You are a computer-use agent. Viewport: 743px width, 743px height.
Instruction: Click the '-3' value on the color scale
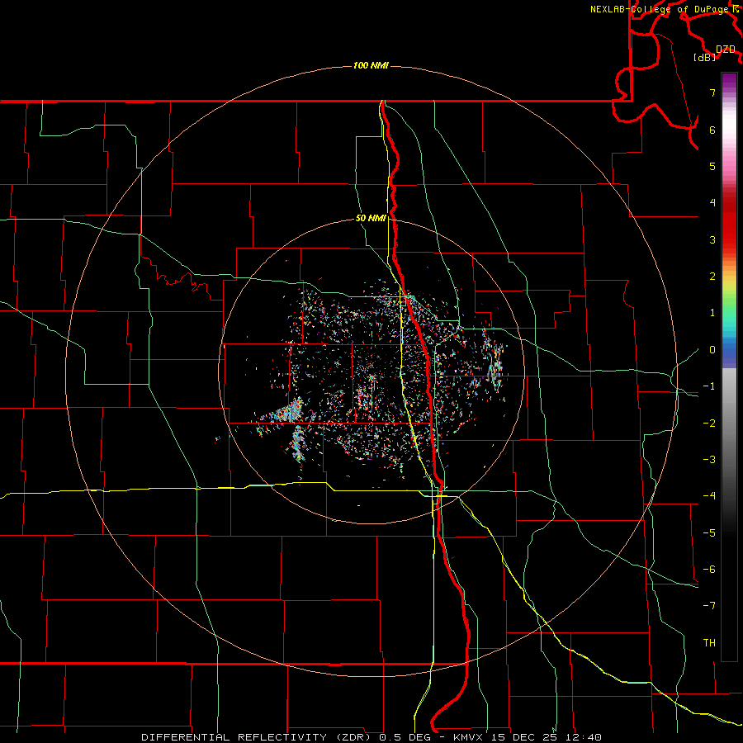pos(709,460)
